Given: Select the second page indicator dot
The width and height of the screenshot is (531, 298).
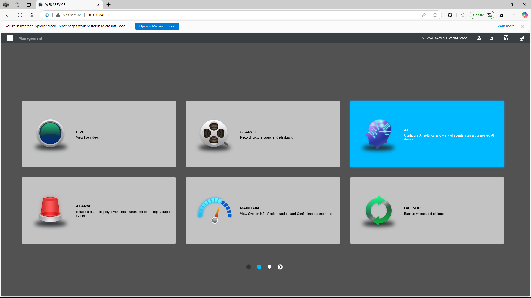Looking at the screenshot, I should [270, 267].
